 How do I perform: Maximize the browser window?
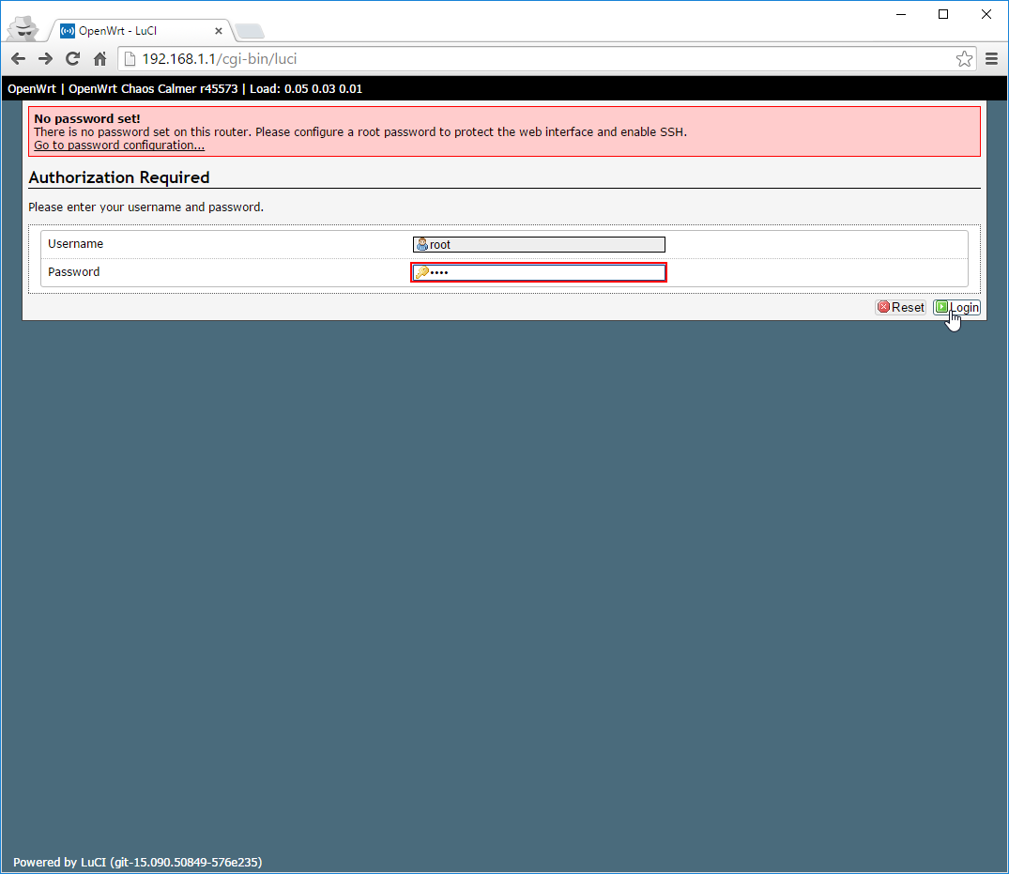(x=943, y=14)
